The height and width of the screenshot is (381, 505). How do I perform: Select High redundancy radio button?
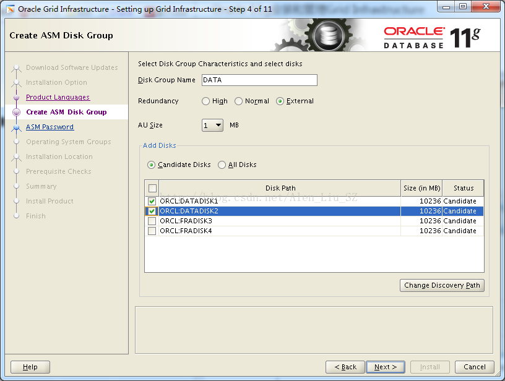point(205,101)
